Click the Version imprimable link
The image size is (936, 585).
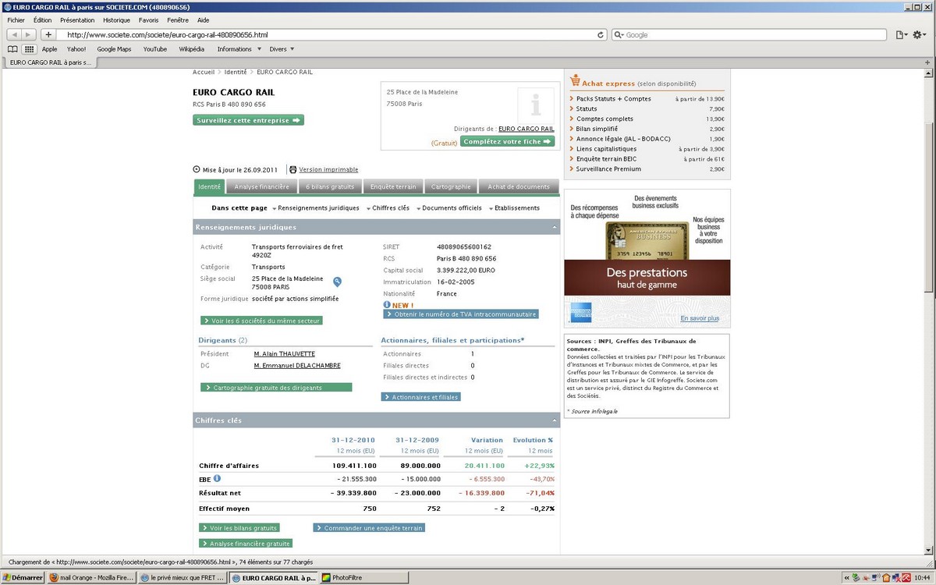click(x=328, y=170)
